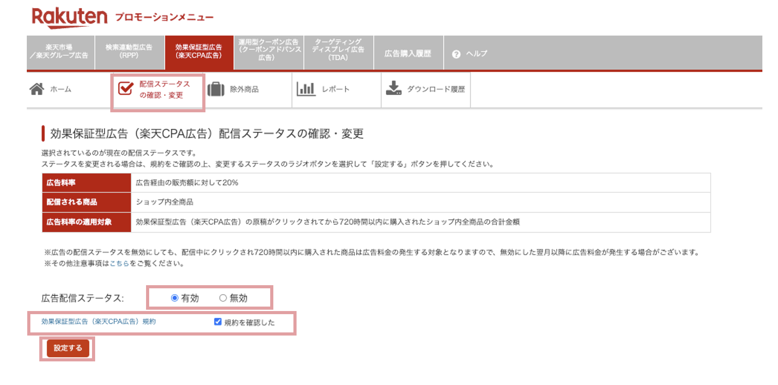Select the 無効 radio button
This screenshot has width=778, height=385.
click(223, 298)
